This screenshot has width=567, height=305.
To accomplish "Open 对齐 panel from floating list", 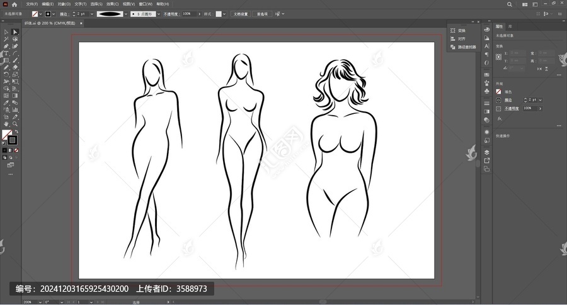I will tap(458, 39).
